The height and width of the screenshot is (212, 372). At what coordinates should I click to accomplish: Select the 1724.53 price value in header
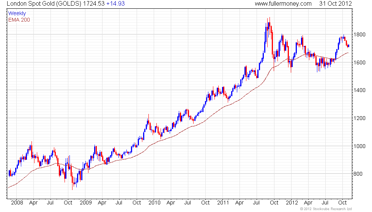tap(94, 3)
